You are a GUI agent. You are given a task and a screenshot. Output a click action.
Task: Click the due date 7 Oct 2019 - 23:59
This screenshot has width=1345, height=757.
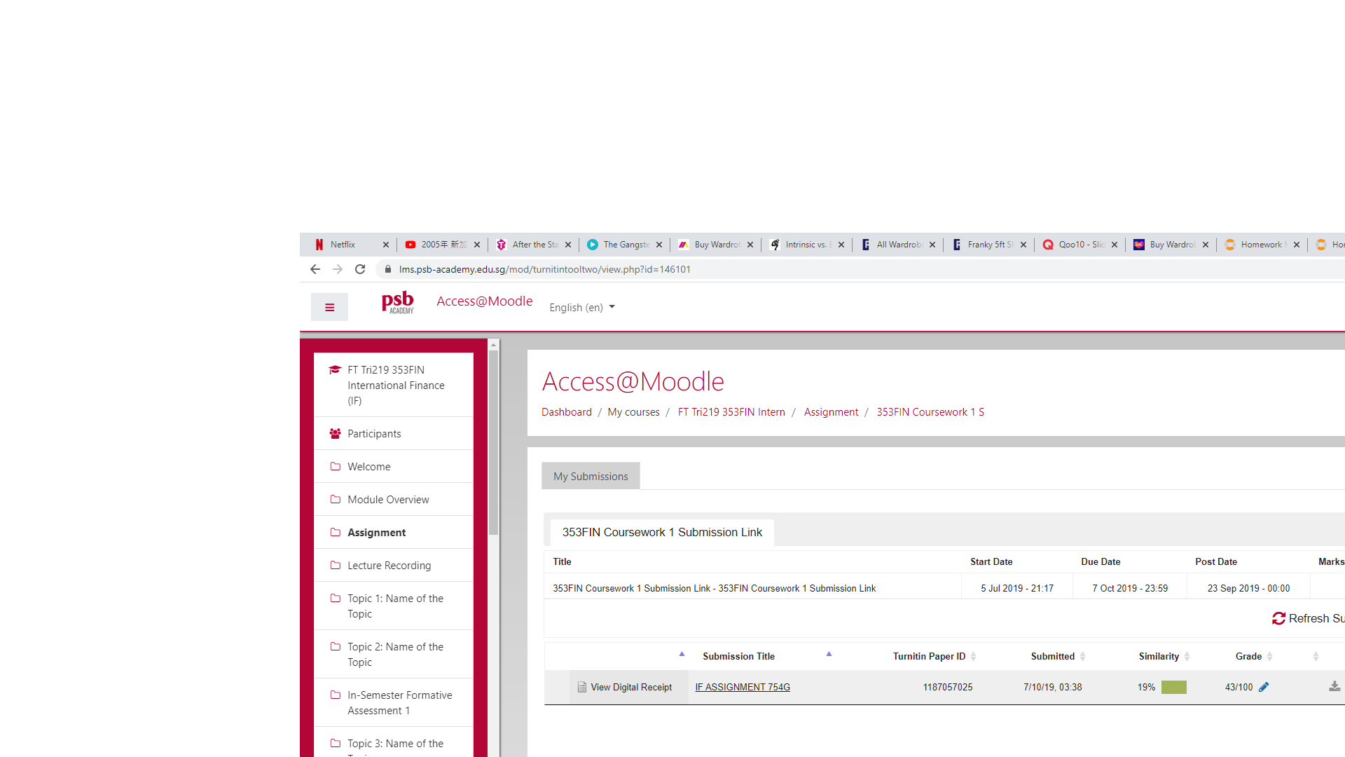pos(1130,588)
